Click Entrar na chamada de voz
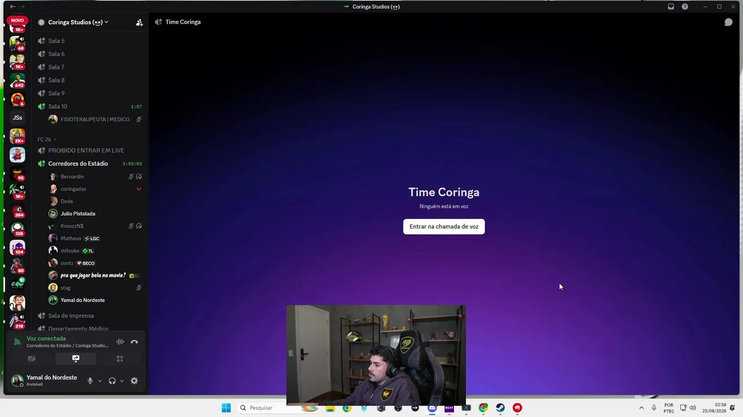 pyautogui.click(x=444, y=226)
